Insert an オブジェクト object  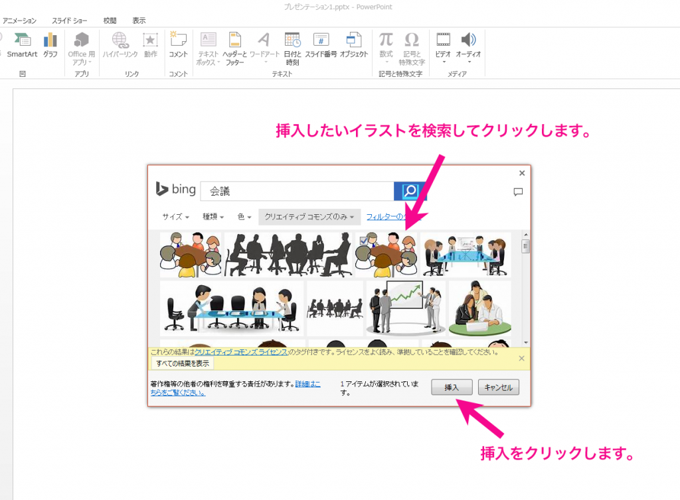(x=354, y=45)
